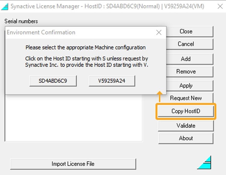Remove the selected serial number
This screenshot has width=226, height=175.
tap(186, 72)
